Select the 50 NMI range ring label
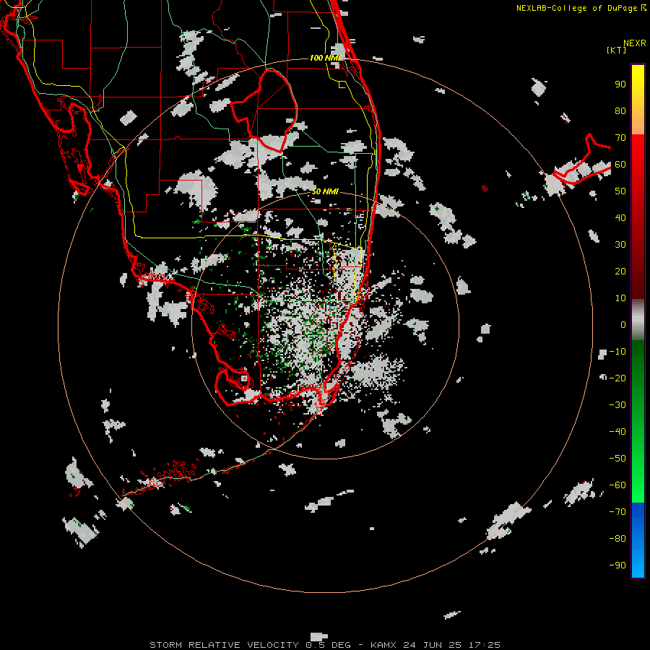650x650 pixels. point(325,191)
